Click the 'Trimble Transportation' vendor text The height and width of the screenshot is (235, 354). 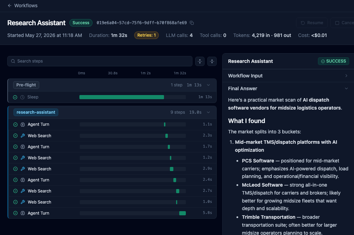point(268,217)
